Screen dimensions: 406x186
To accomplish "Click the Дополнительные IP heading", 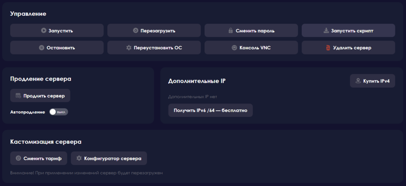I will 197,81.
